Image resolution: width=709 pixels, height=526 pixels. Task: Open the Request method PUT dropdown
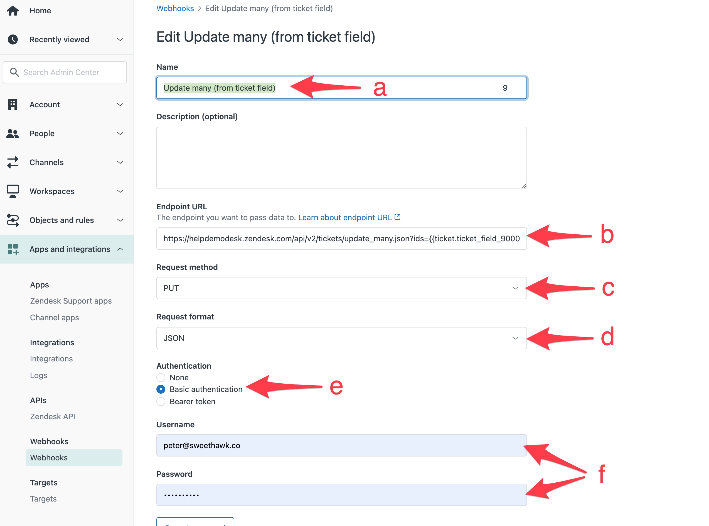pos(341,288)
